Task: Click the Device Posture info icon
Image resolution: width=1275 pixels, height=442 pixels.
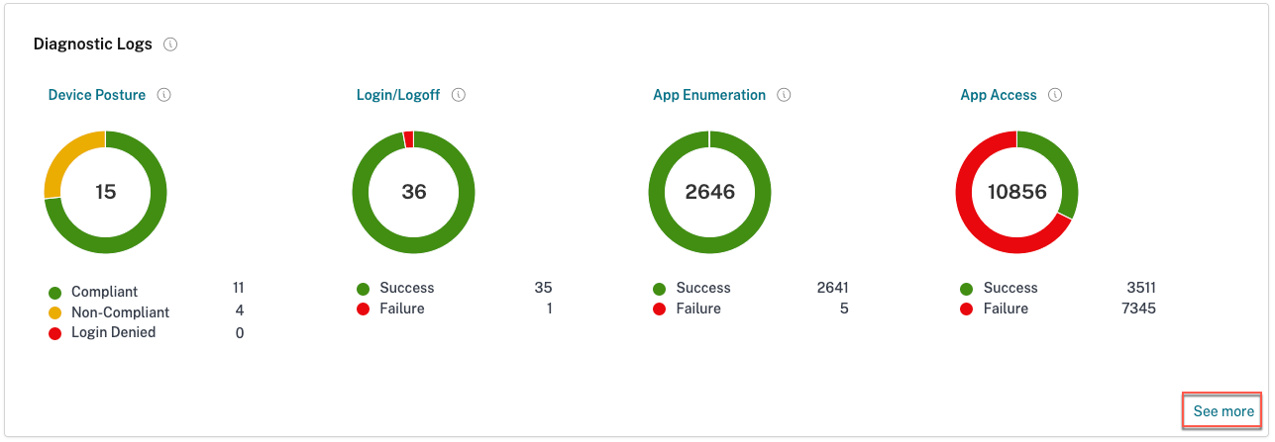Action: (x=164, y=95)
